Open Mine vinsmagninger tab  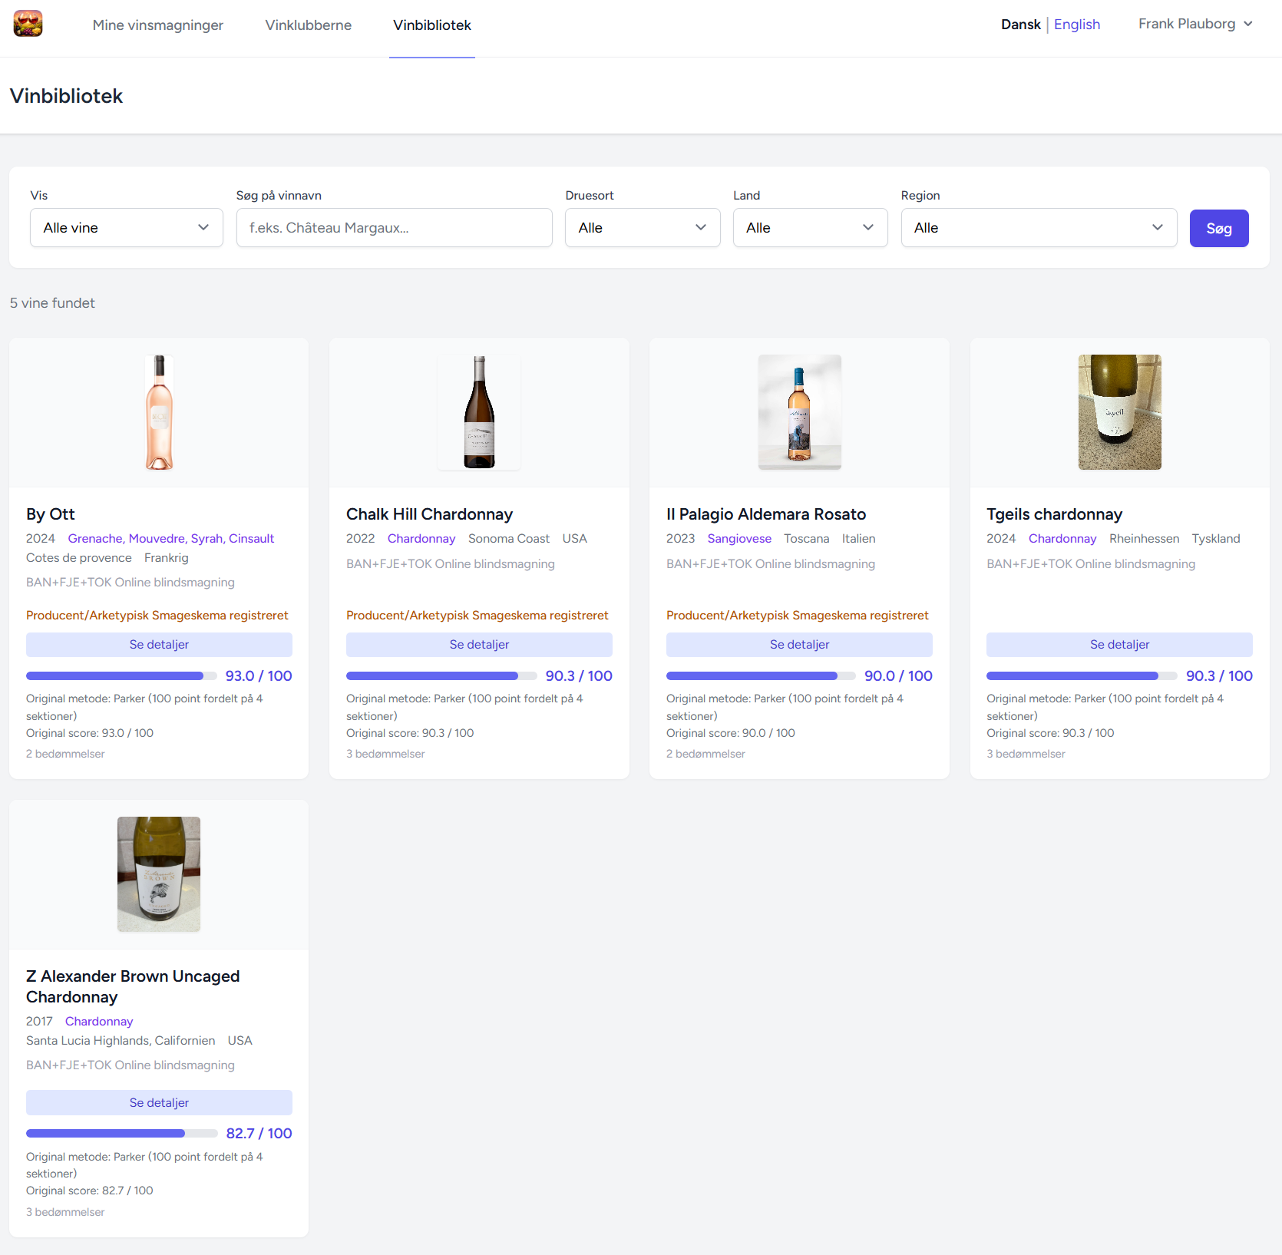tap(158, 25)
